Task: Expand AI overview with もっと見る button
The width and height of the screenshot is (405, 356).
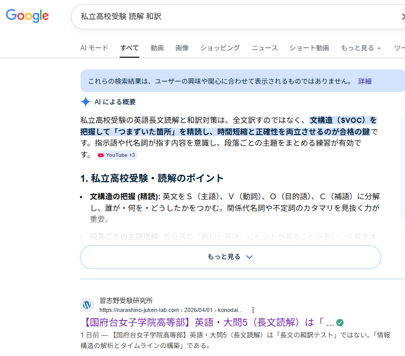Action: click(x=230, y=257)
